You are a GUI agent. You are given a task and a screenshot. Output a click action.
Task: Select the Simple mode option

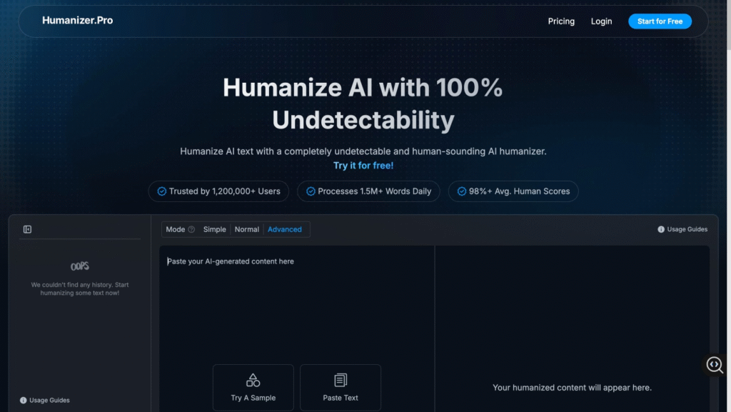[x=214, y=229]
